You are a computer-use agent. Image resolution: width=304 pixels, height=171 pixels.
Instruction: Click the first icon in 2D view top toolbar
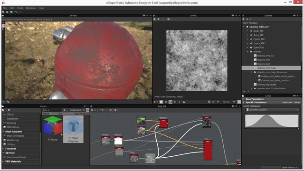tap(154, 19)
